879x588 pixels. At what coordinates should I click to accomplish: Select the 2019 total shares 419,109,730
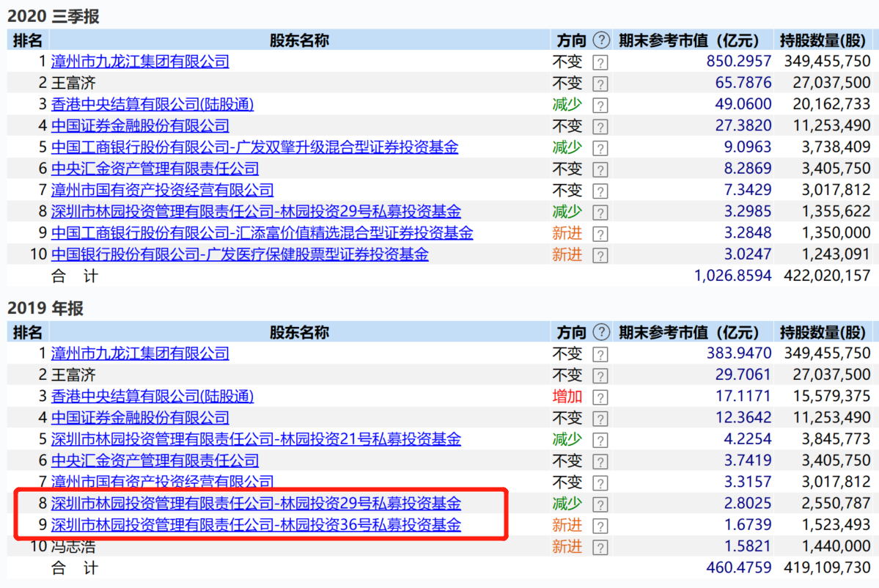coord(828,567)
